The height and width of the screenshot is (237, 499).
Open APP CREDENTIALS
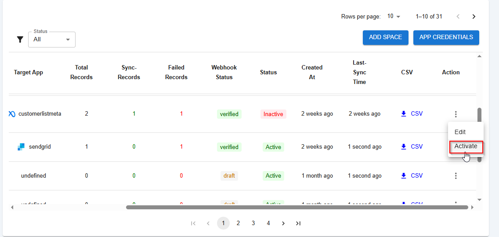click(x=446, y=37)
